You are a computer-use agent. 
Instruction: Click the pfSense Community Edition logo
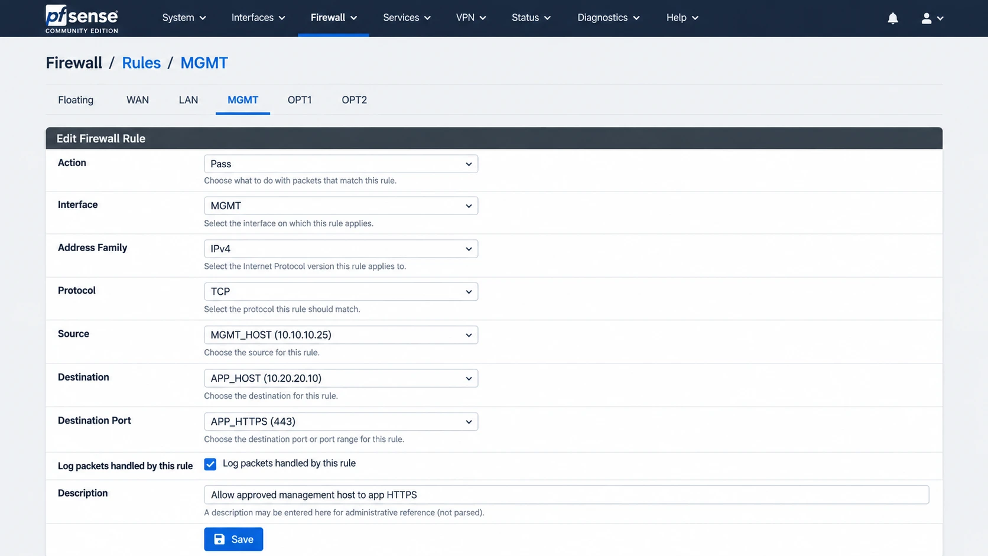pos(82,18)
